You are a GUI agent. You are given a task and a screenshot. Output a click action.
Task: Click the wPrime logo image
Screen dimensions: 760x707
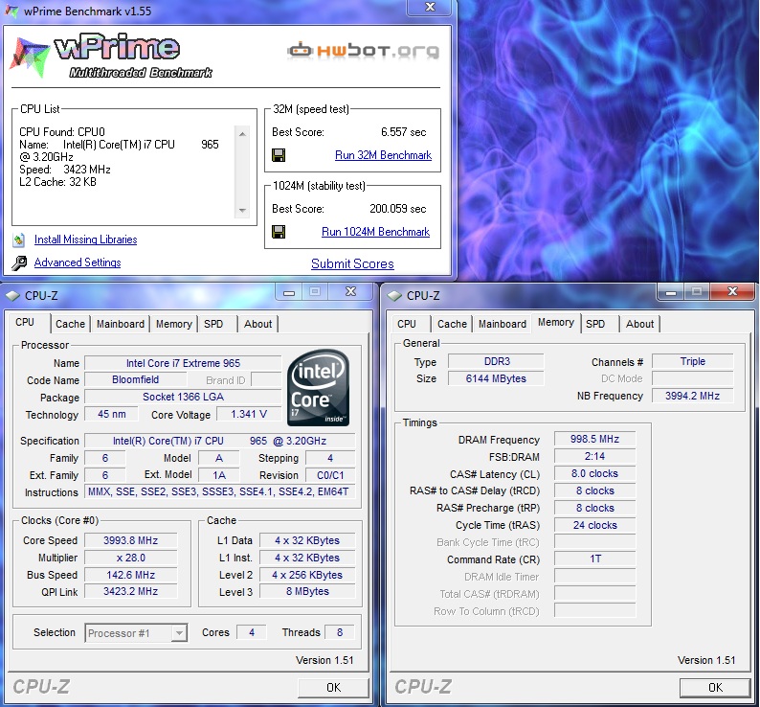pos(111,57)
